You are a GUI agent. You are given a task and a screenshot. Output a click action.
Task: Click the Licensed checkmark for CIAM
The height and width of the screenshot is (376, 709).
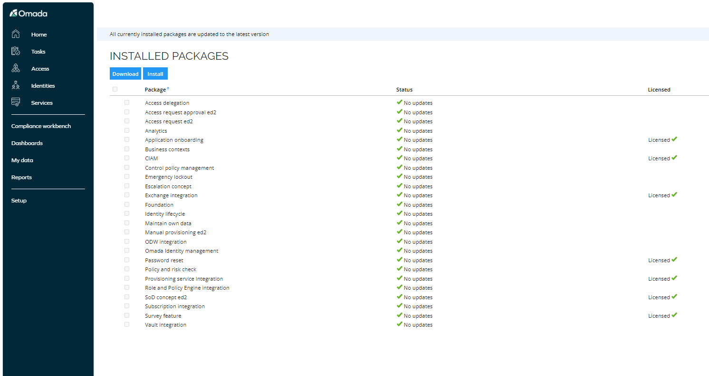tap(674, 158)
